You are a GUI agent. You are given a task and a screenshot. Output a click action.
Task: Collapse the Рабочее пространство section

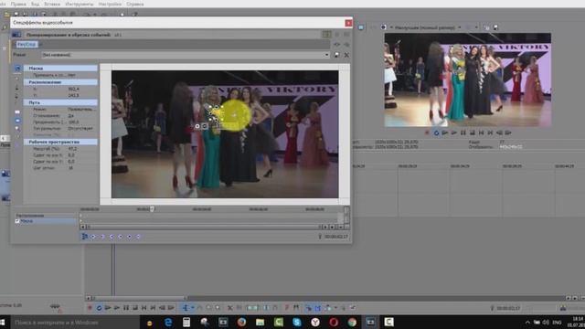[27, 142]
